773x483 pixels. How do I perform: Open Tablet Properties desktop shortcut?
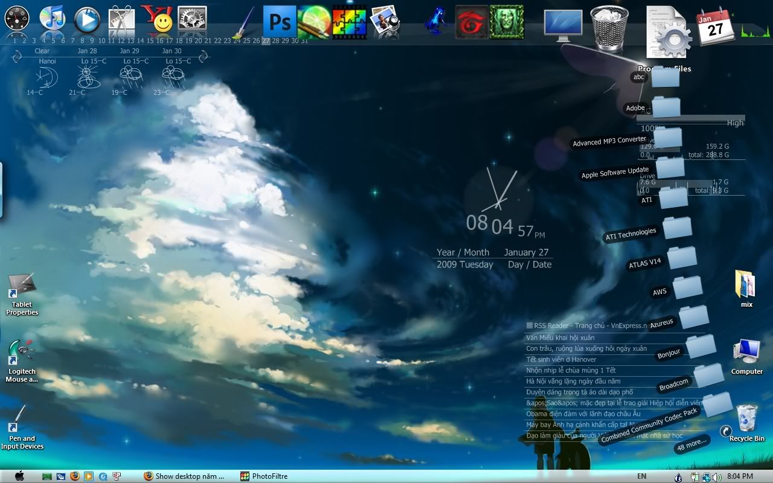pos(22,295)
